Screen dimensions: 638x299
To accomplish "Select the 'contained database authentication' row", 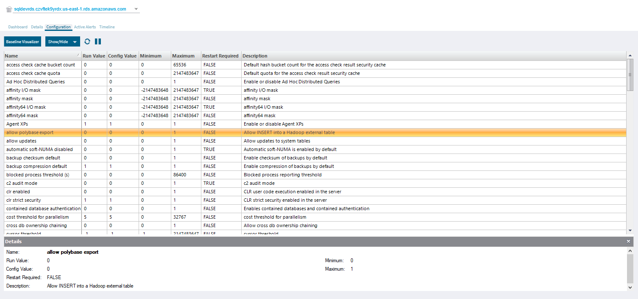I will pyautogui.click(x=315, y=208).
